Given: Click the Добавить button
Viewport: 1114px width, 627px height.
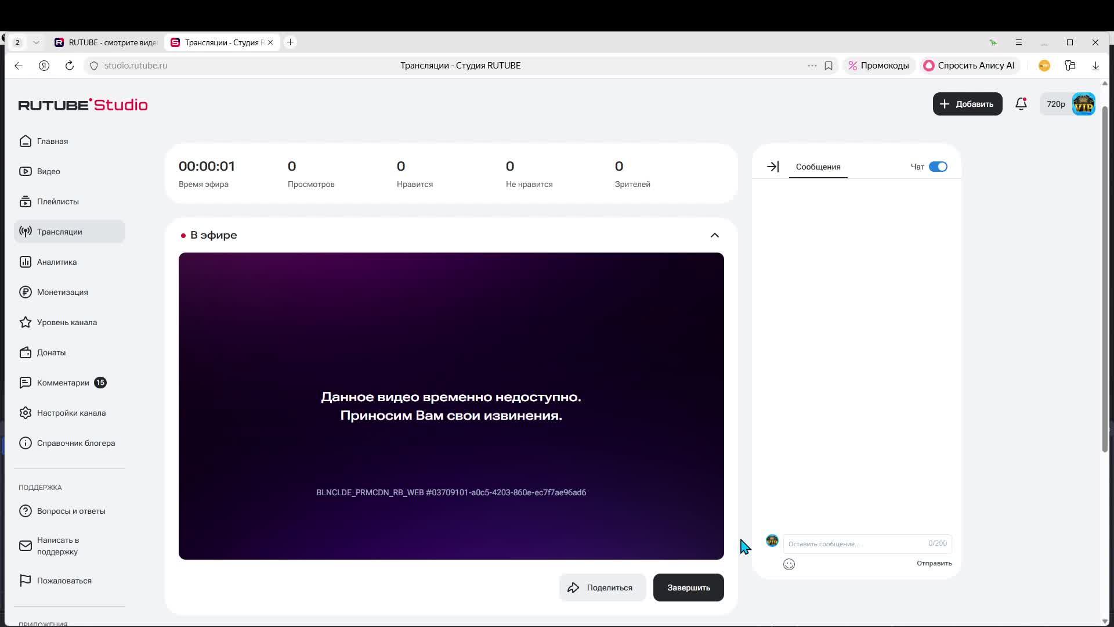Looking at the screenshot, I should tap(967, 104).
